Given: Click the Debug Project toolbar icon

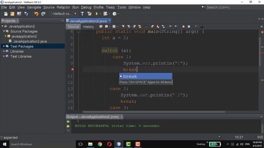Looking at the screenshot, I should pos(106,14).
